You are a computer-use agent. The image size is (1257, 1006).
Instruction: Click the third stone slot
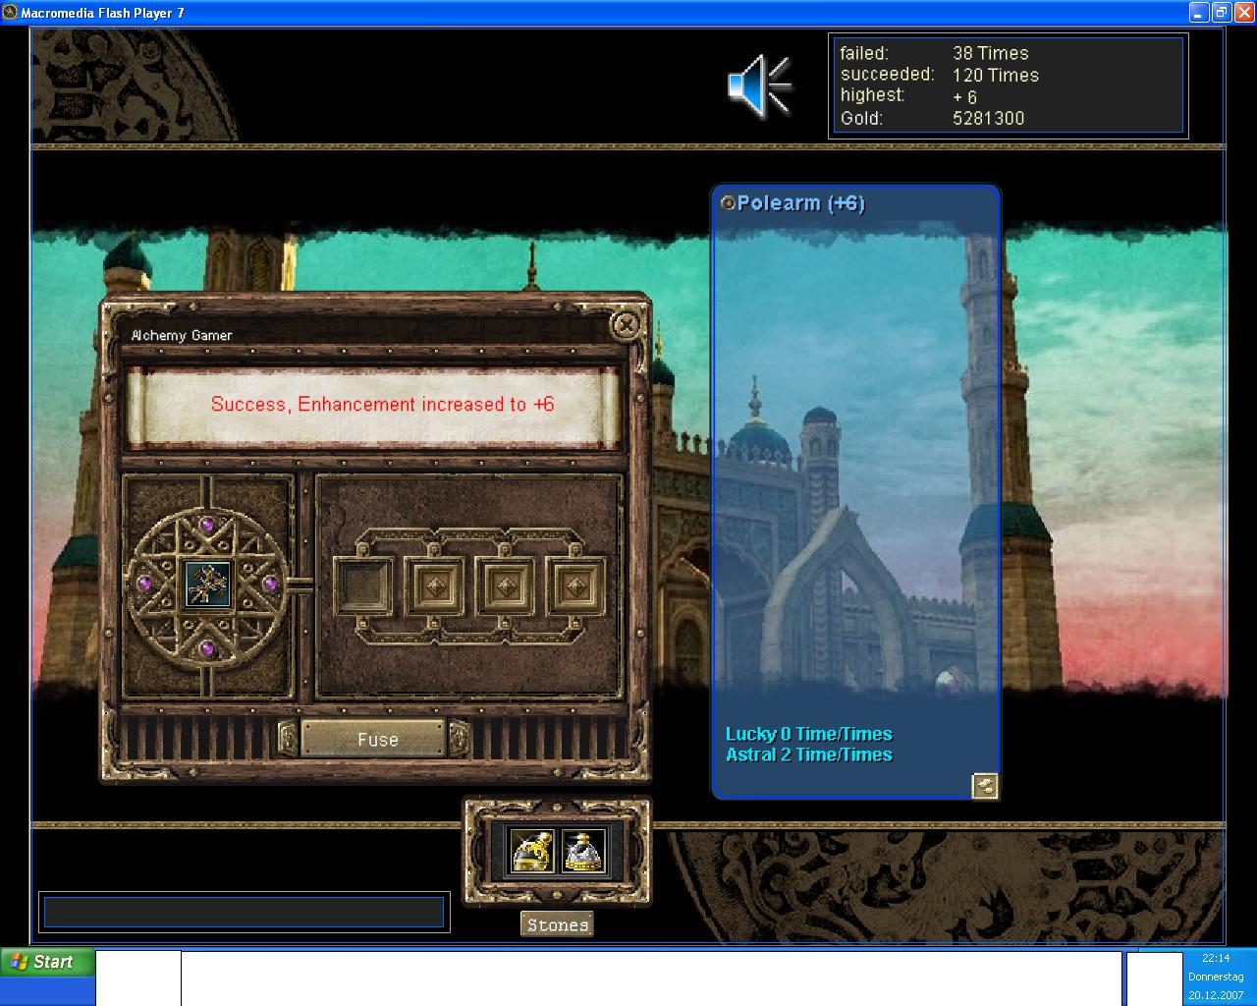pos(505,586)
